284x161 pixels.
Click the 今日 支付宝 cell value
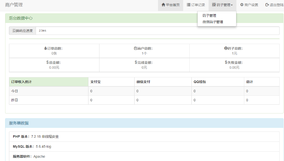click(x=91, y=91)
